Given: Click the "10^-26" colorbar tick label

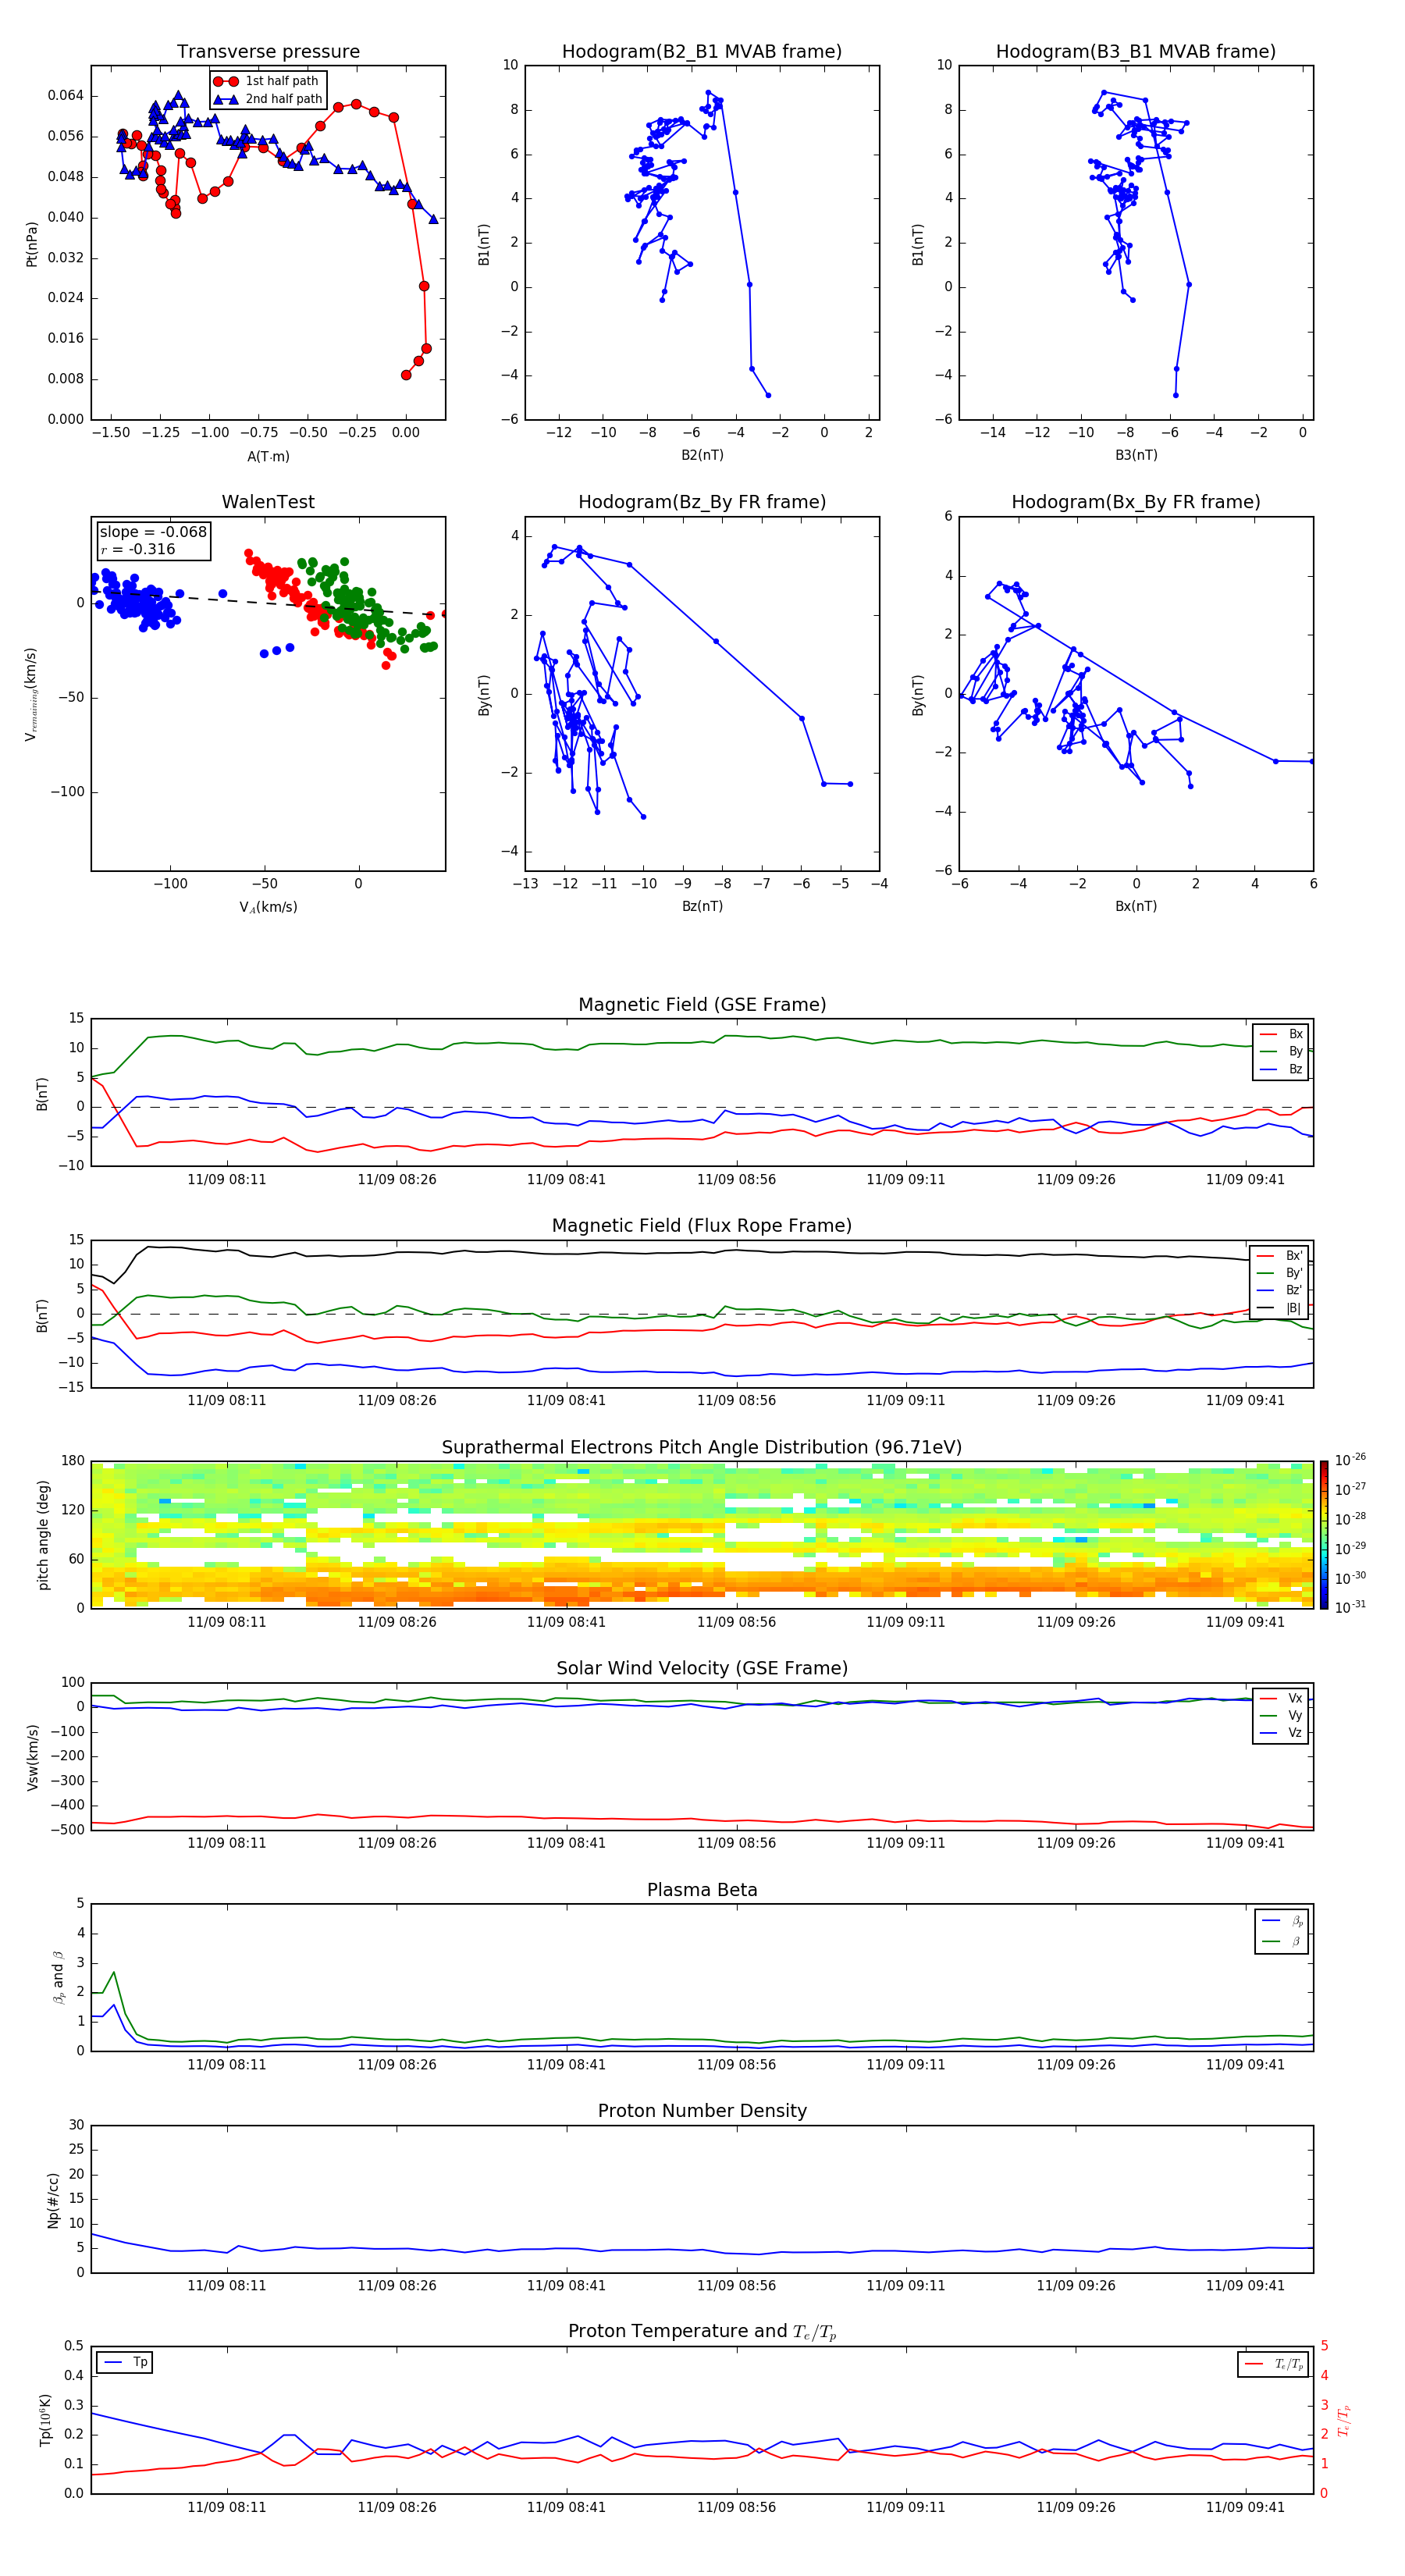Looking at the screenshot, I should click(x=1351, y=1460).
